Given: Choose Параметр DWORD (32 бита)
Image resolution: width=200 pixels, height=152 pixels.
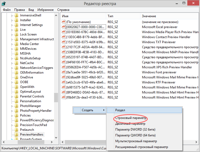Looking at the screenshot, I should click(x=144, y=129).
